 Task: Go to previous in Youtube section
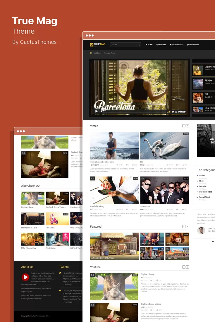pos(184,267)
